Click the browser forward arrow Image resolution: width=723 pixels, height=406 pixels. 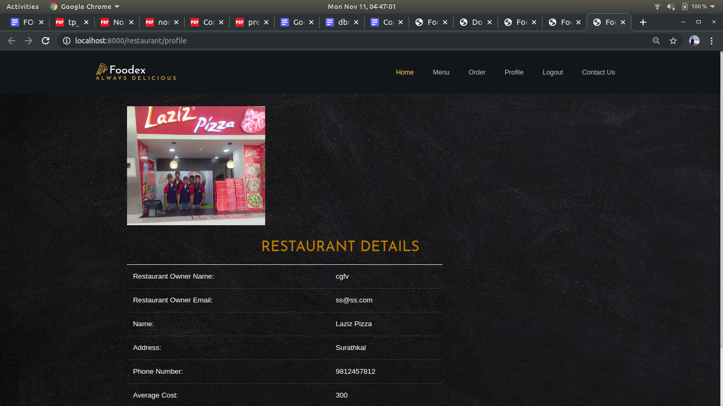[x=29, y=41]
